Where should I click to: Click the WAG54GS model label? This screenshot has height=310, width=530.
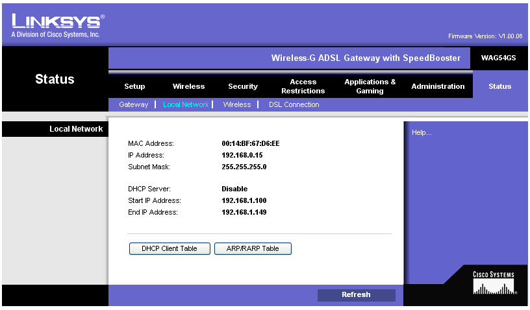tap(499, 58)
